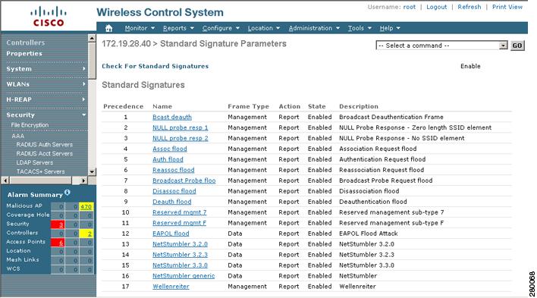The image size is (537, 298).
Task: Open the Monitor menu
Action: tap(140, 28)
